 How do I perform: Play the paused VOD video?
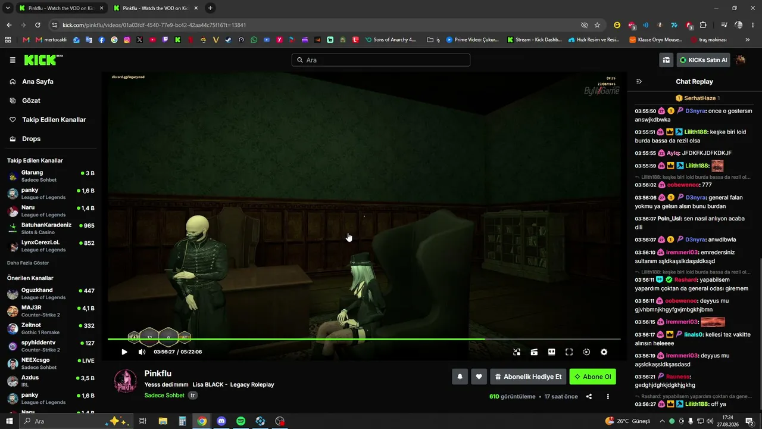(124, 352)
